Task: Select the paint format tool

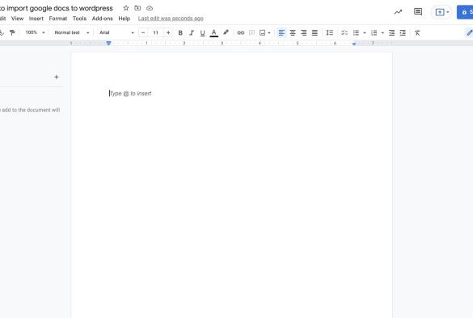Action: coord(12,32)
